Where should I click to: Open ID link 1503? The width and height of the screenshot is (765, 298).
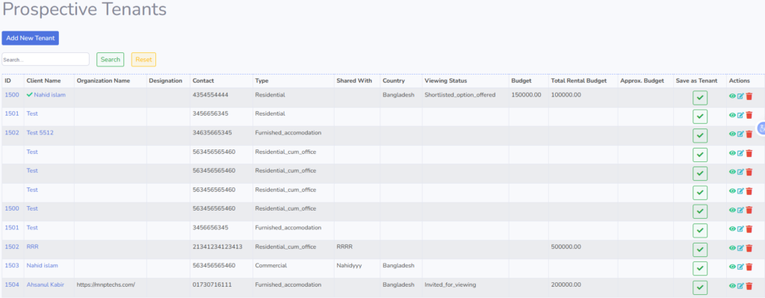12,265
